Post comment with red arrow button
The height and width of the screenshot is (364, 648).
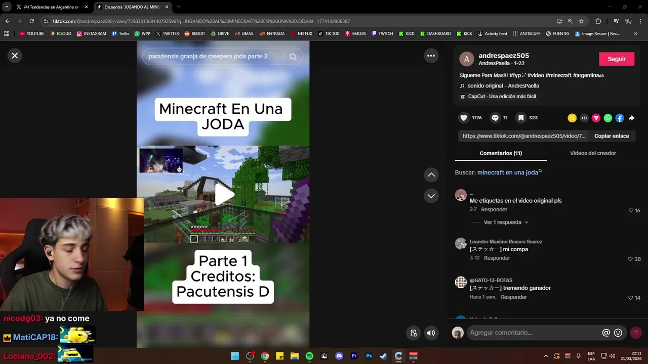[x=636, y=333]
